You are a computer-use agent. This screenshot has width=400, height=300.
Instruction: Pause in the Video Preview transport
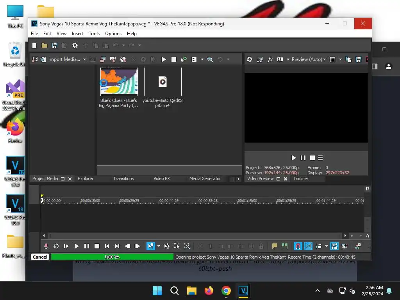point(303,158)
